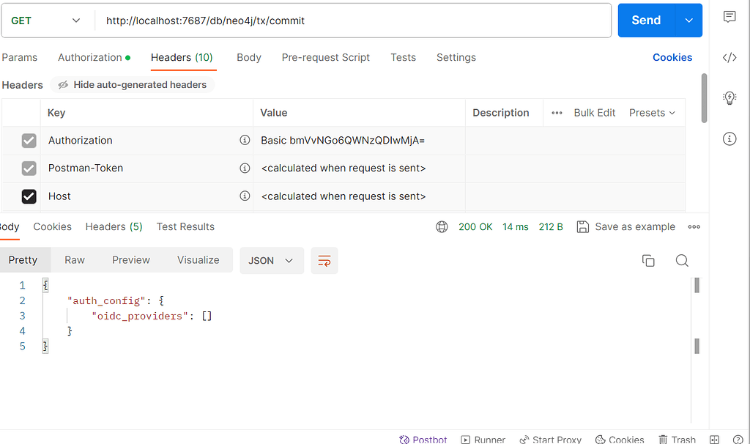The image size is (750, 444).
Task: Select the Raw response view
Action: (x=75, y=260)
